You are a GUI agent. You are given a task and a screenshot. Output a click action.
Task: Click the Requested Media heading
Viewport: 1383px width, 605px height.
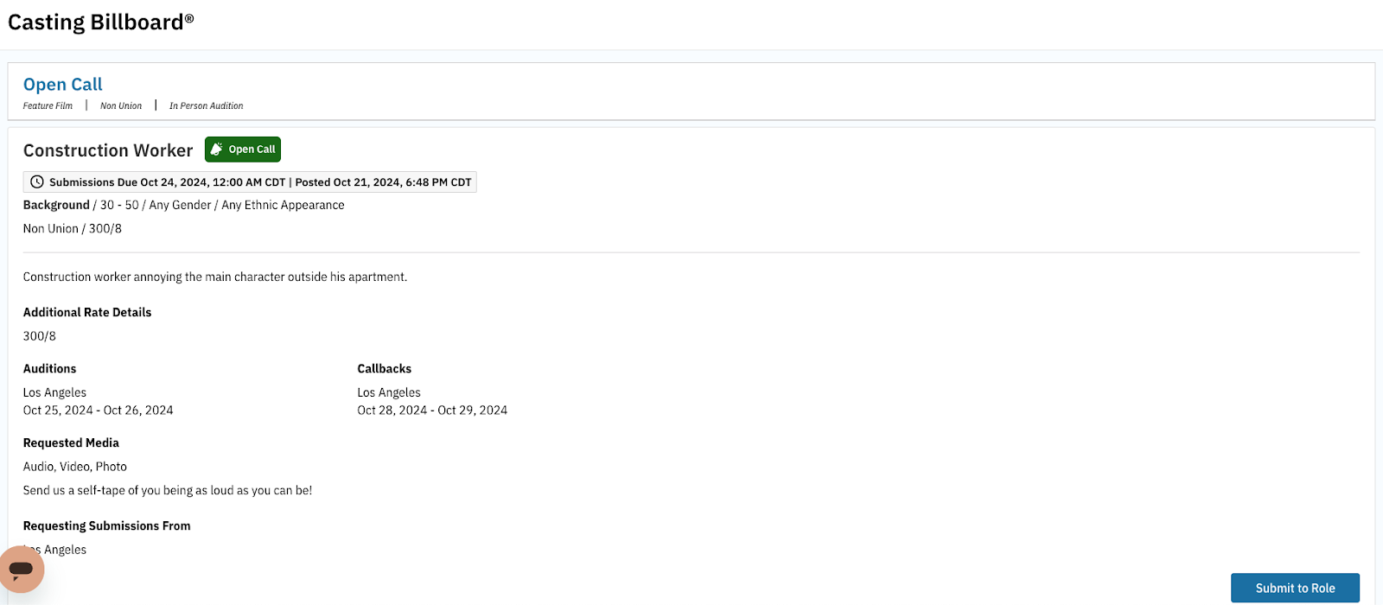coord(71,443)
